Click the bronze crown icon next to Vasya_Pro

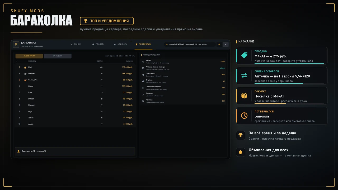25,80
